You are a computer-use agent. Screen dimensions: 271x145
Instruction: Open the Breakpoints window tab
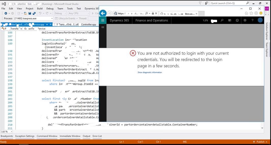click(x=7, y=136)
